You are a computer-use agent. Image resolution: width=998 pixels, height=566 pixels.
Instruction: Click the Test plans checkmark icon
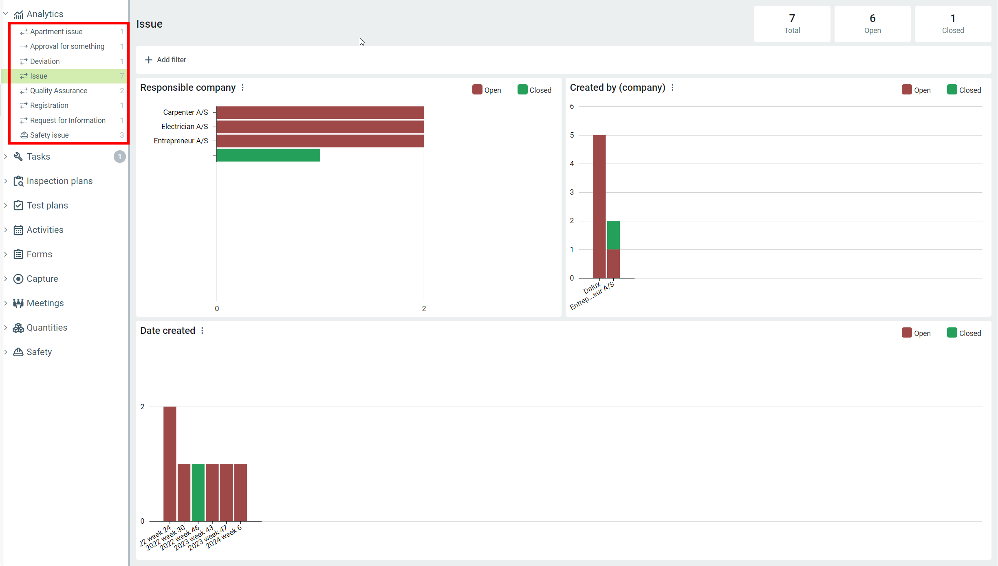[x=18, y=205]
